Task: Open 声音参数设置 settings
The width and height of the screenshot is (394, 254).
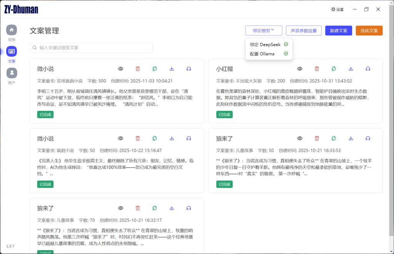Action: click(x=304, y=31)
